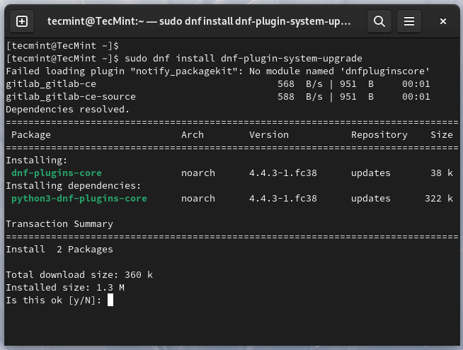Click the terminal cursor block

pyautogui.click(x=110, y=300)
